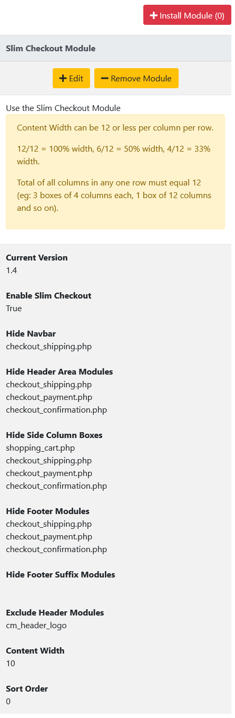Click the version value 1.4
Viewport: 235px width, 718px height.
click(x=12, y=271)
